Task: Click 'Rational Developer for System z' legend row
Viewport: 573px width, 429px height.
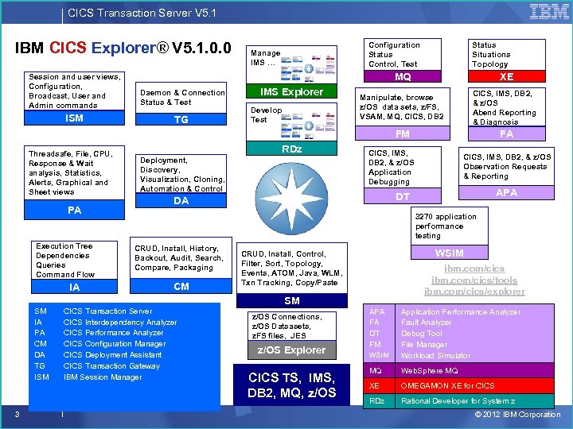Action: [x=458, y=401]
